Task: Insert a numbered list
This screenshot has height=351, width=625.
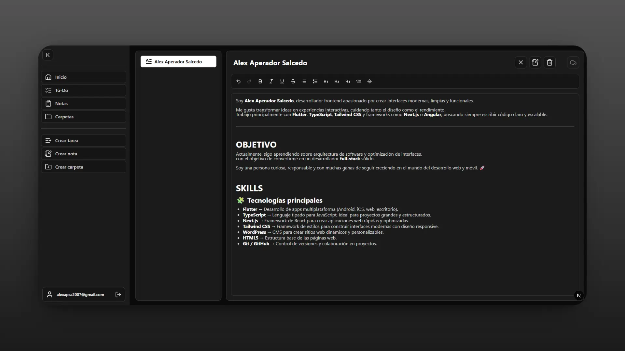Action: point(315,82)
